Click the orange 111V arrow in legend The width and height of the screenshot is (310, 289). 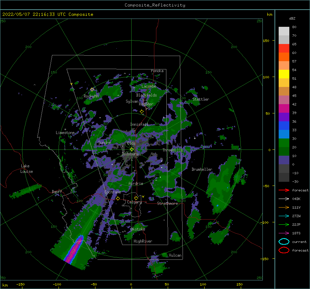pyautogui.click(x=284, y=207)
